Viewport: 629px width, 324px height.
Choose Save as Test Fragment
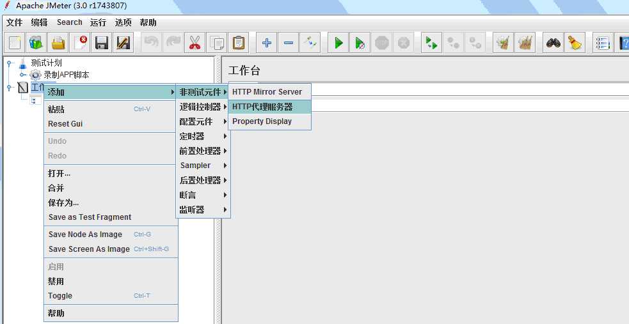pyautogui.click(x=111, y=217)
